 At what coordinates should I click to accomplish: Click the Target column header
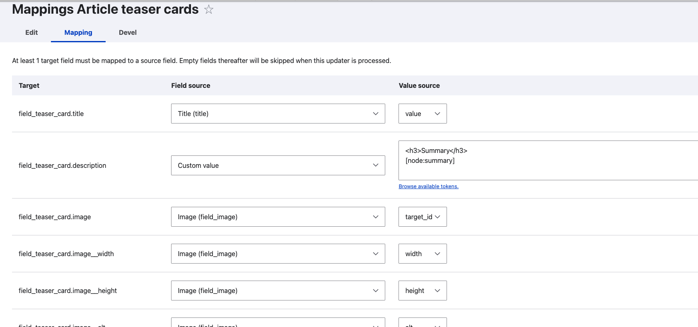(29, 85)
